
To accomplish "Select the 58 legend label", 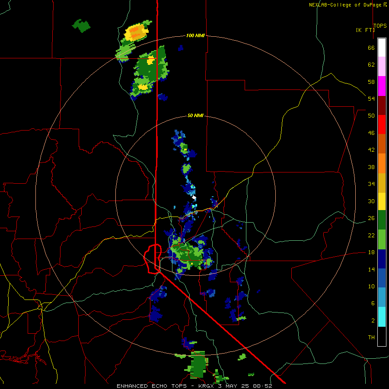I will [x=371, y=82].
